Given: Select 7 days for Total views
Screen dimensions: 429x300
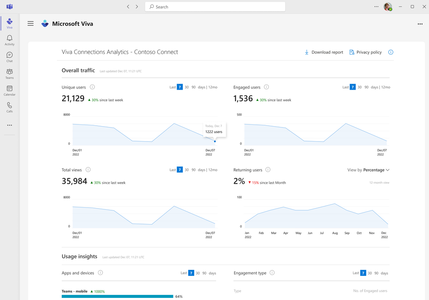Looking at the screenshot, I should (x=180, y=170).
